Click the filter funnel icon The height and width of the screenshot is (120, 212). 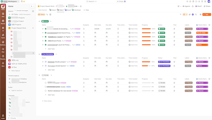tap(181, 14)
